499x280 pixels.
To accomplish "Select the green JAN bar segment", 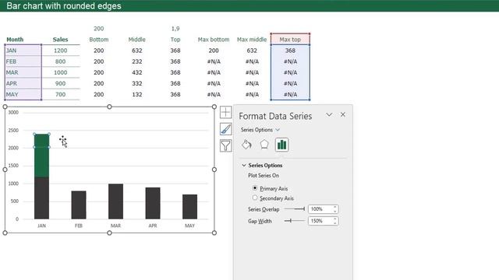I will (41, 156).
